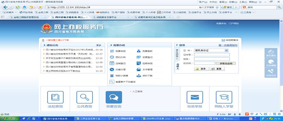Viewport: 283px width, 121px height.
Task: Select the 单位纳税人 login tab
Action: point(177,54)
